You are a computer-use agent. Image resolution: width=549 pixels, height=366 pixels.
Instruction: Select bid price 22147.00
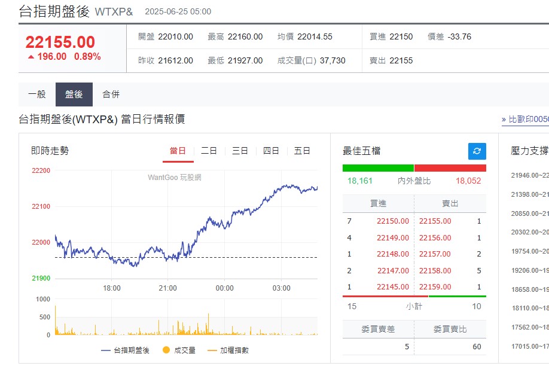393,271
